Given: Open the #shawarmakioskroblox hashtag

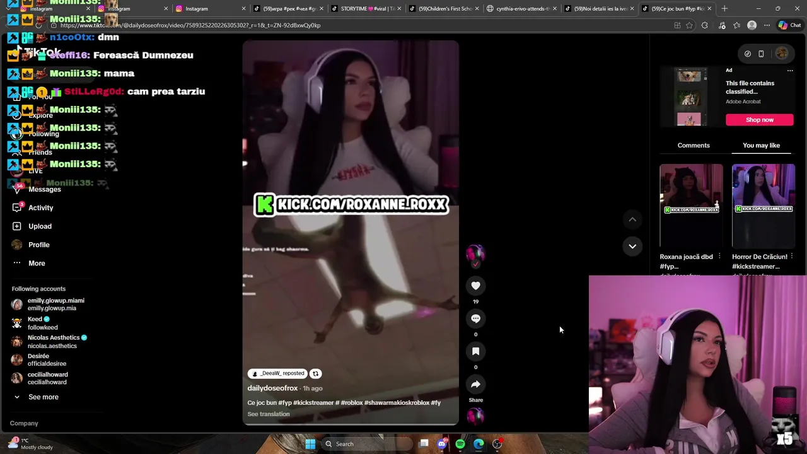Looking at the screenshot, I should click(397, 402).
